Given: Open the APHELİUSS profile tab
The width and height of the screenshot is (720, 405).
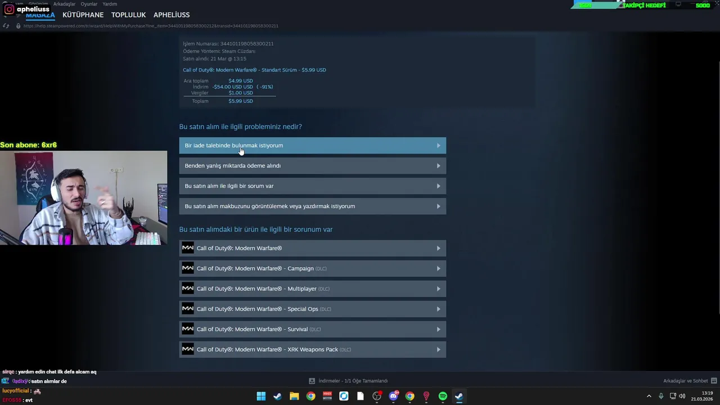Looking at the screenshot, I should point(172,15).
